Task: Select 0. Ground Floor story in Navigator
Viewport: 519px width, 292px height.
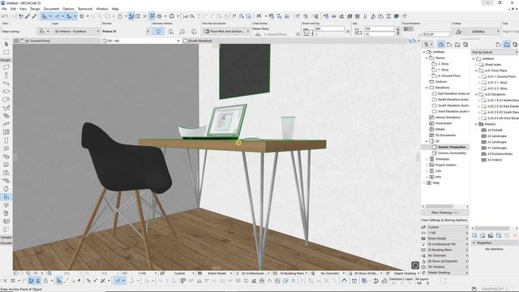Action: [448, 75]
